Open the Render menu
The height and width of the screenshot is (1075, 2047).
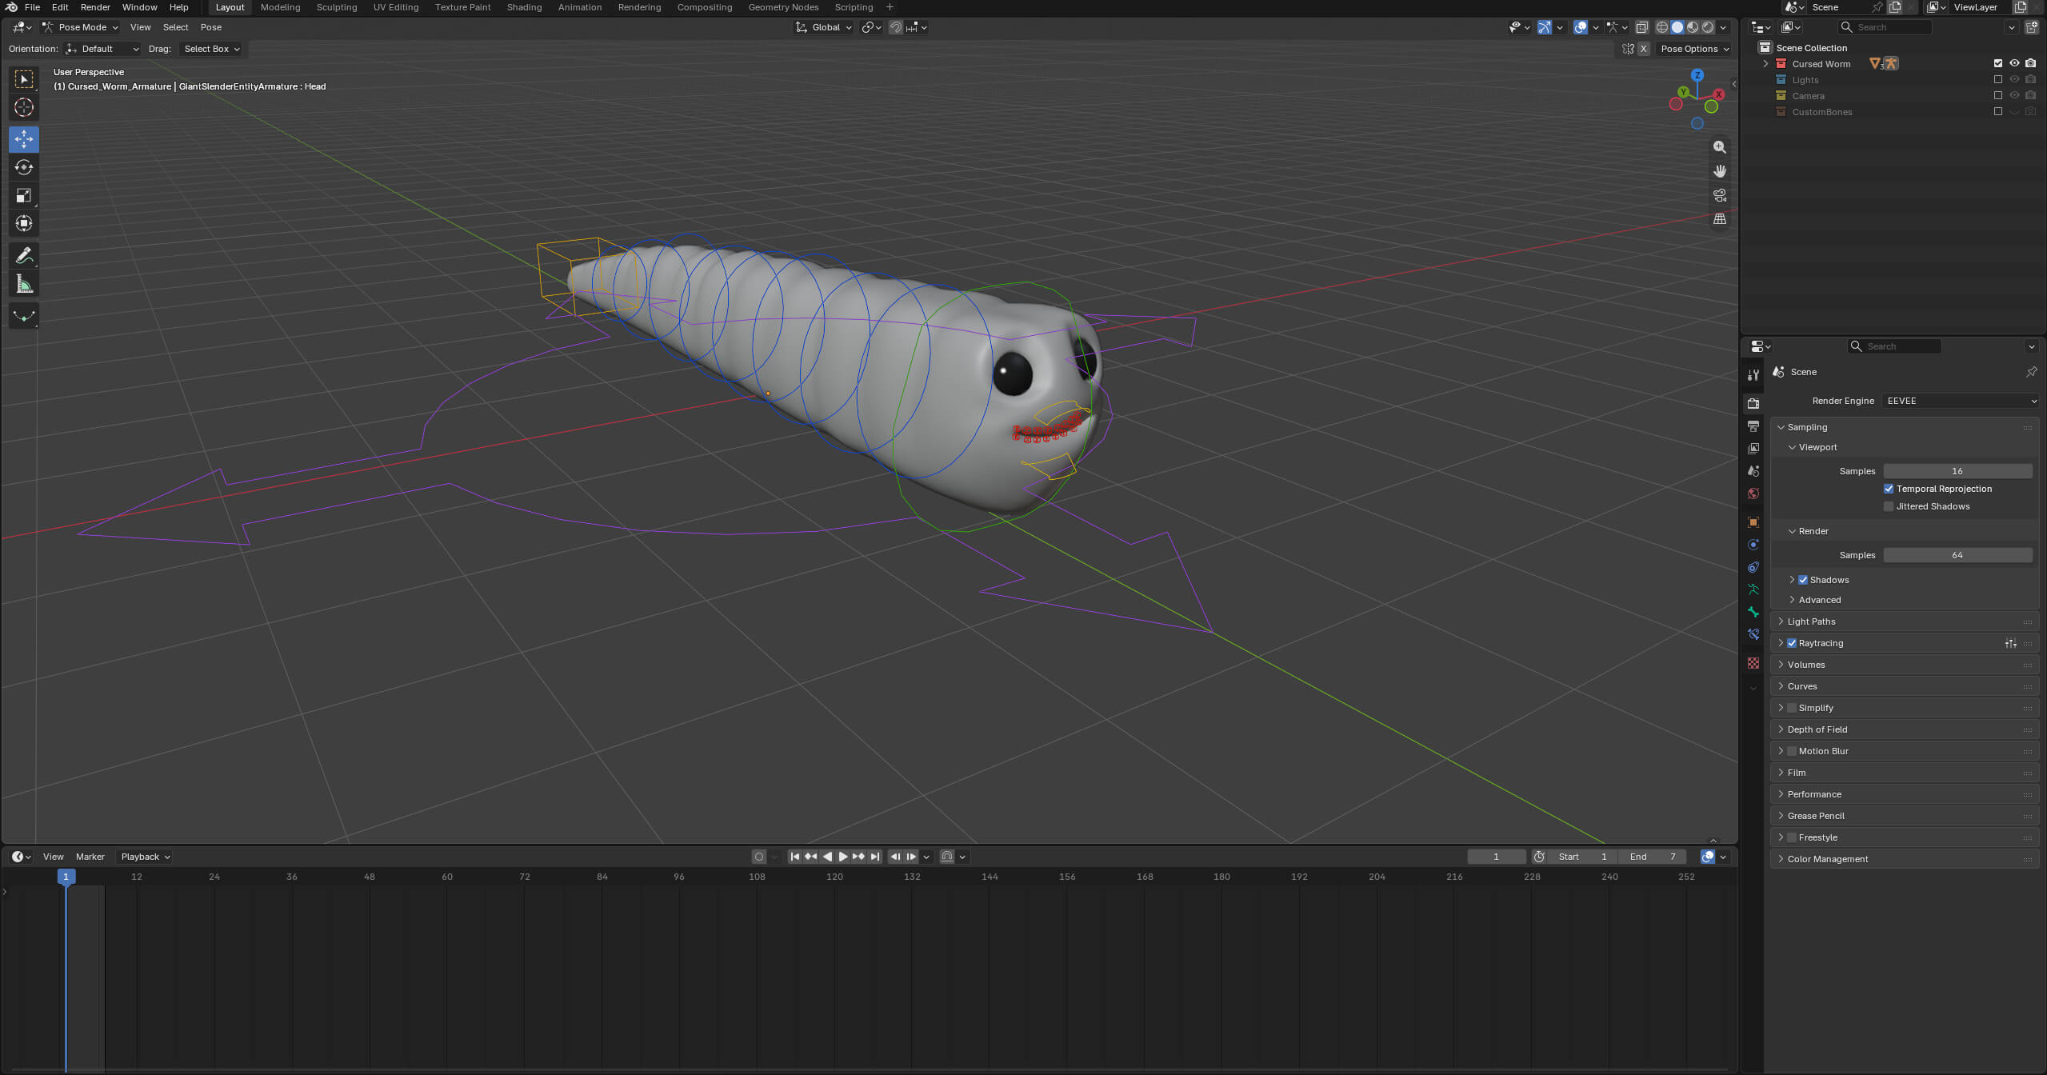[x=95, y=7]
